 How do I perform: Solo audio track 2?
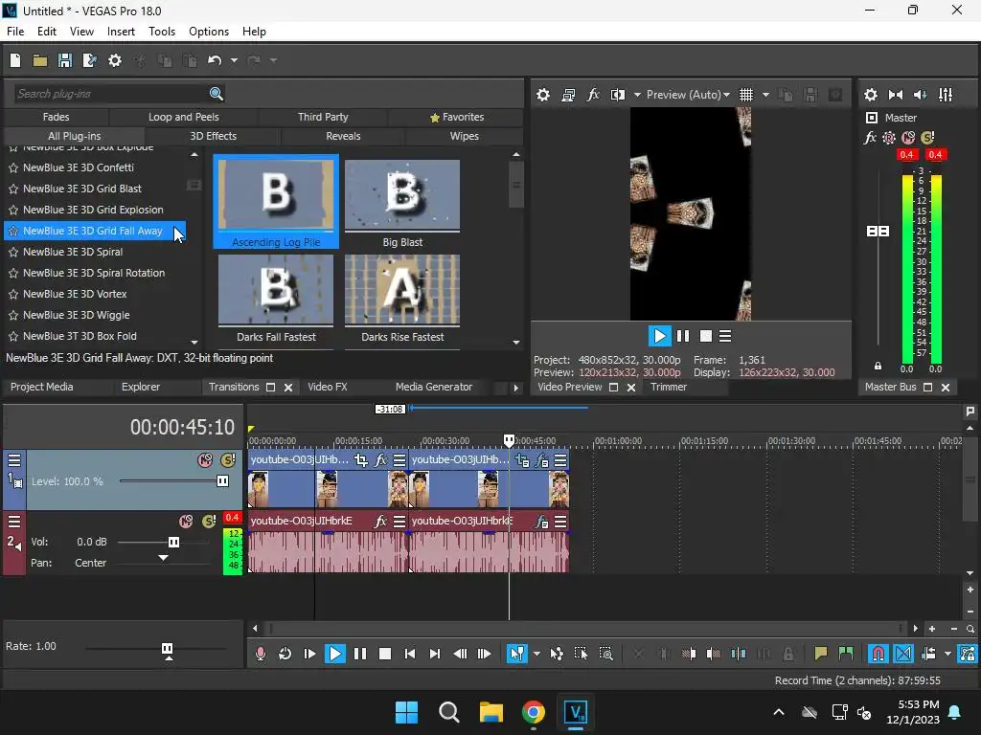pyautogui.click(x=209, y=522)
